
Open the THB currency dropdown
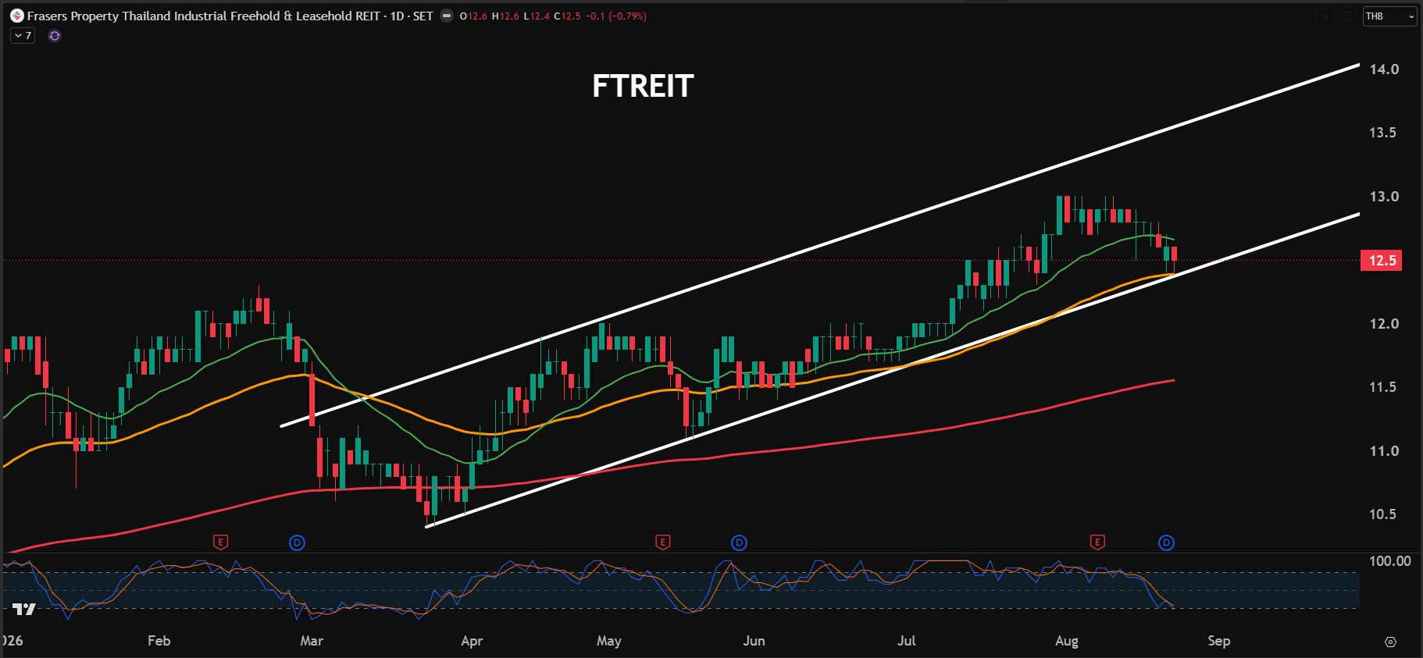[x=1389, y=16]
